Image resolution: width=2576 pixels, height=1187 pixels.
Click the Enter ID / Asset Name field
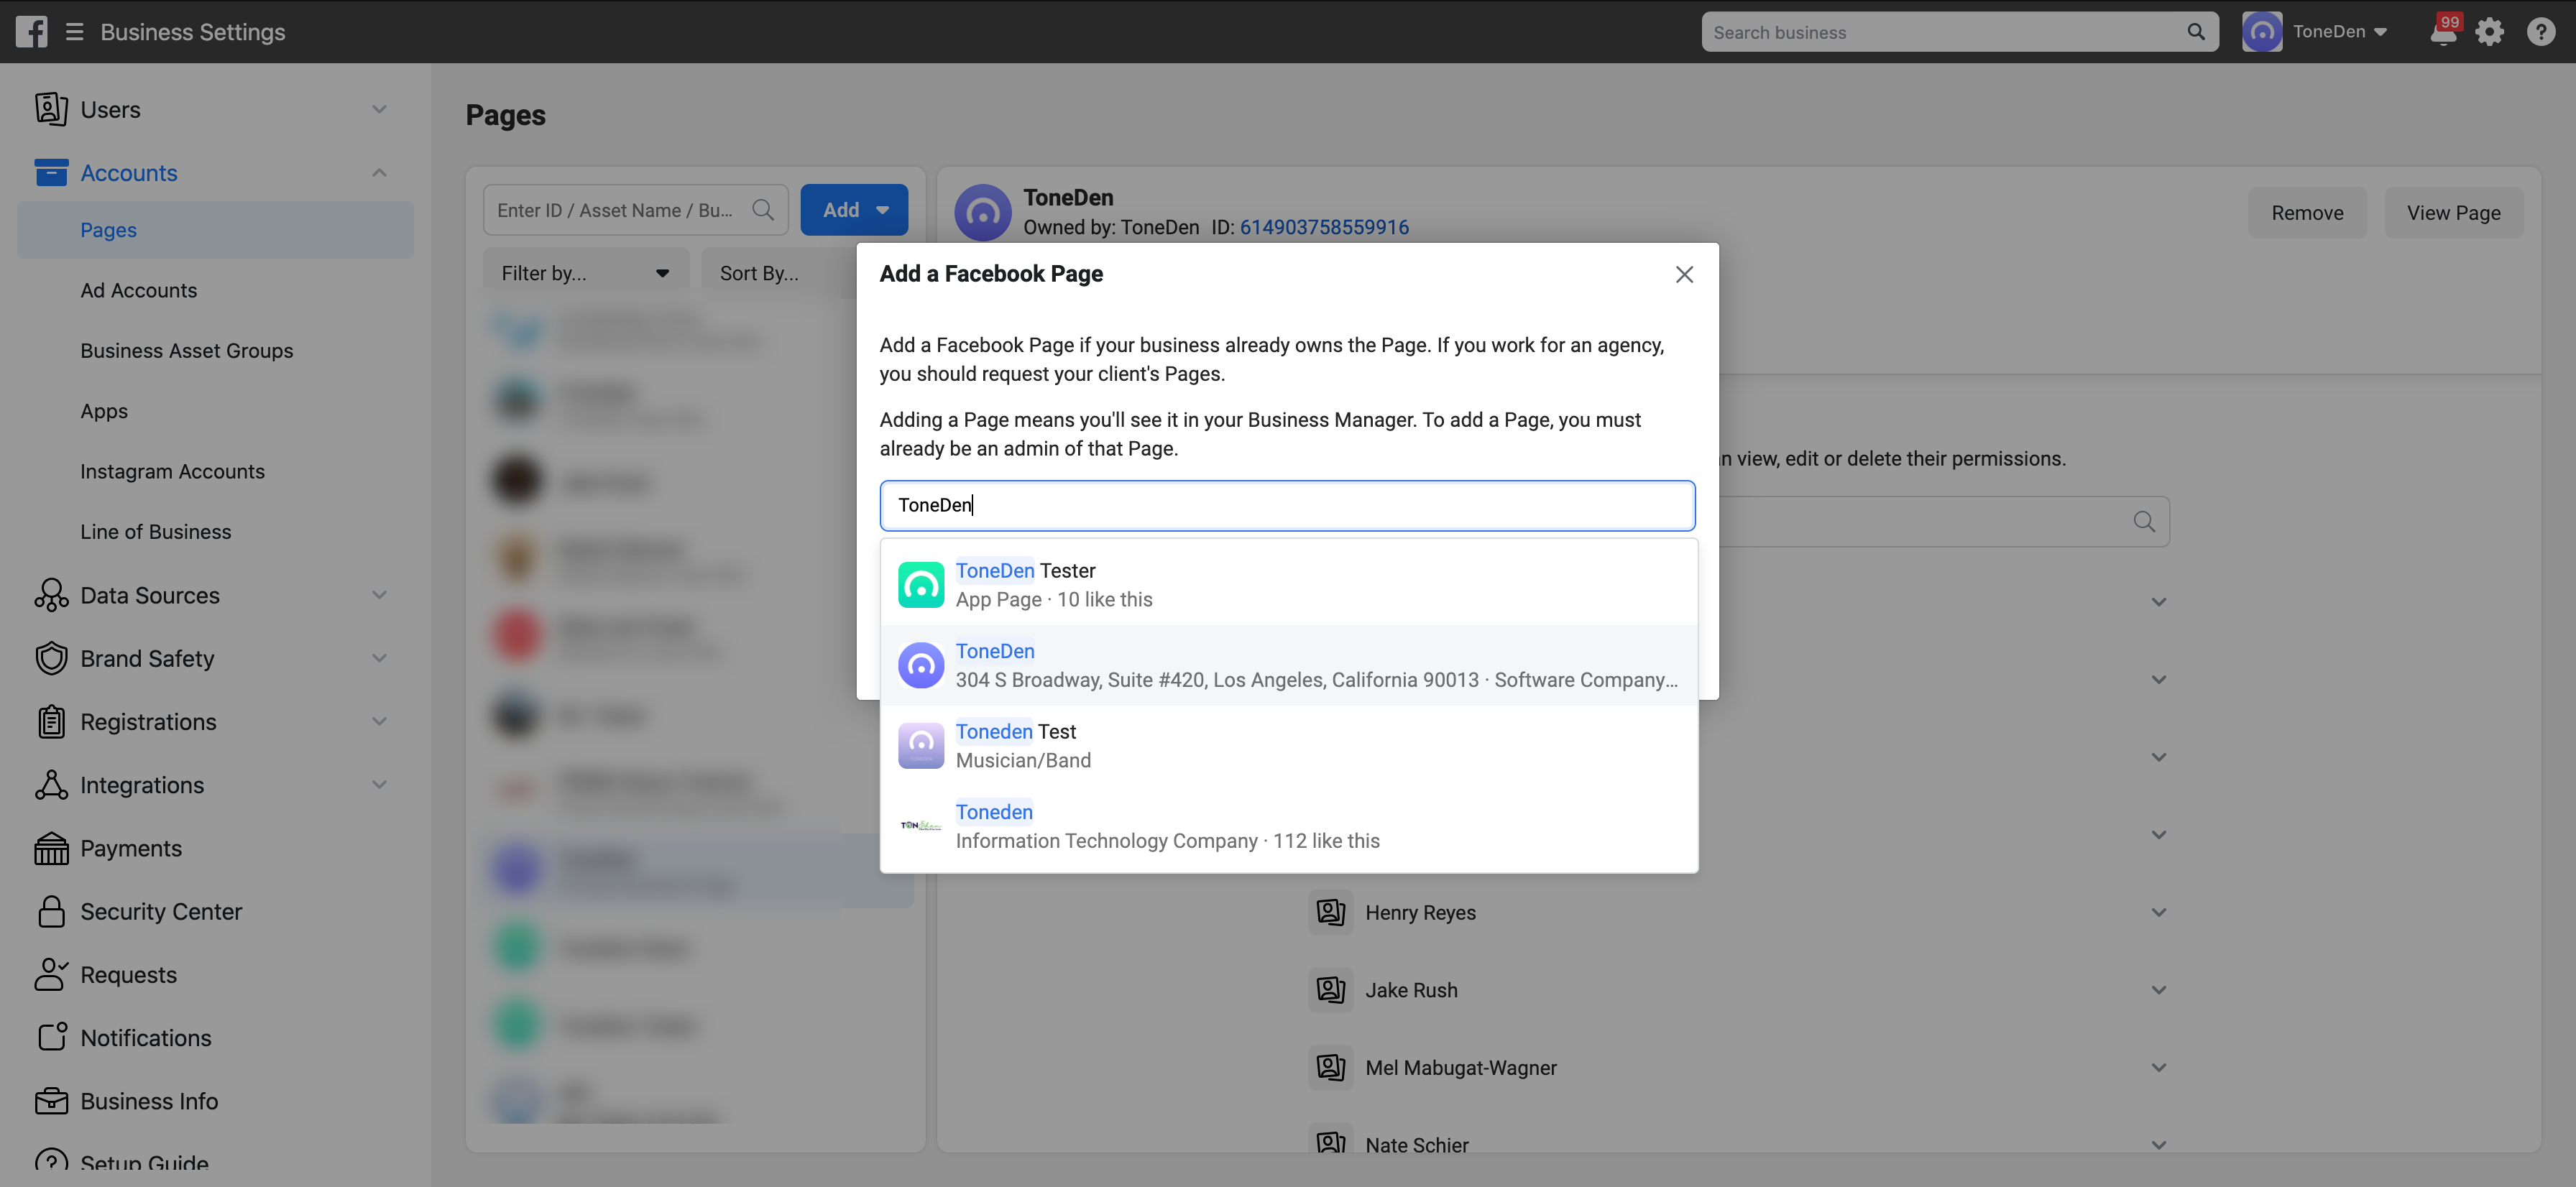635,210
